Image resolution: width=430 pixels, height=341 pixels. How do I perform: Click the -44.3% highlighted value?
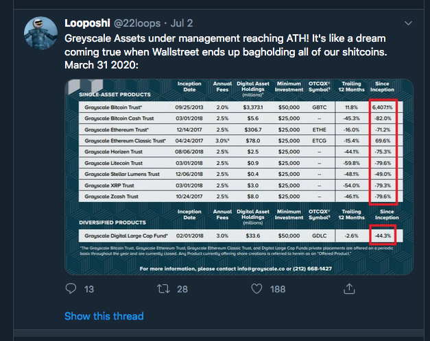[x=383, y=235]
